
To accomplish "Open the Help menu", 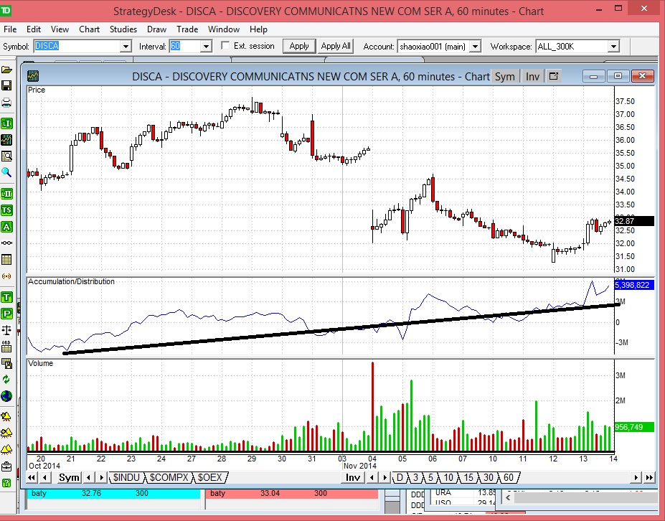I will pos(258,29).
